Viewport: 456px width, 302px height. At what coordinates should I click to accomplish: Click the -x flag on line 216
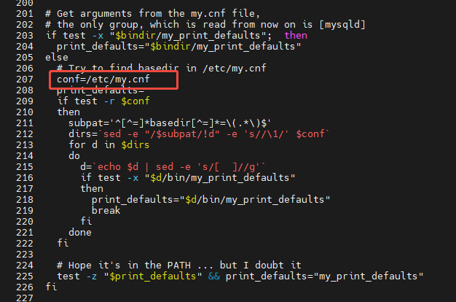(x=133, y=178)
